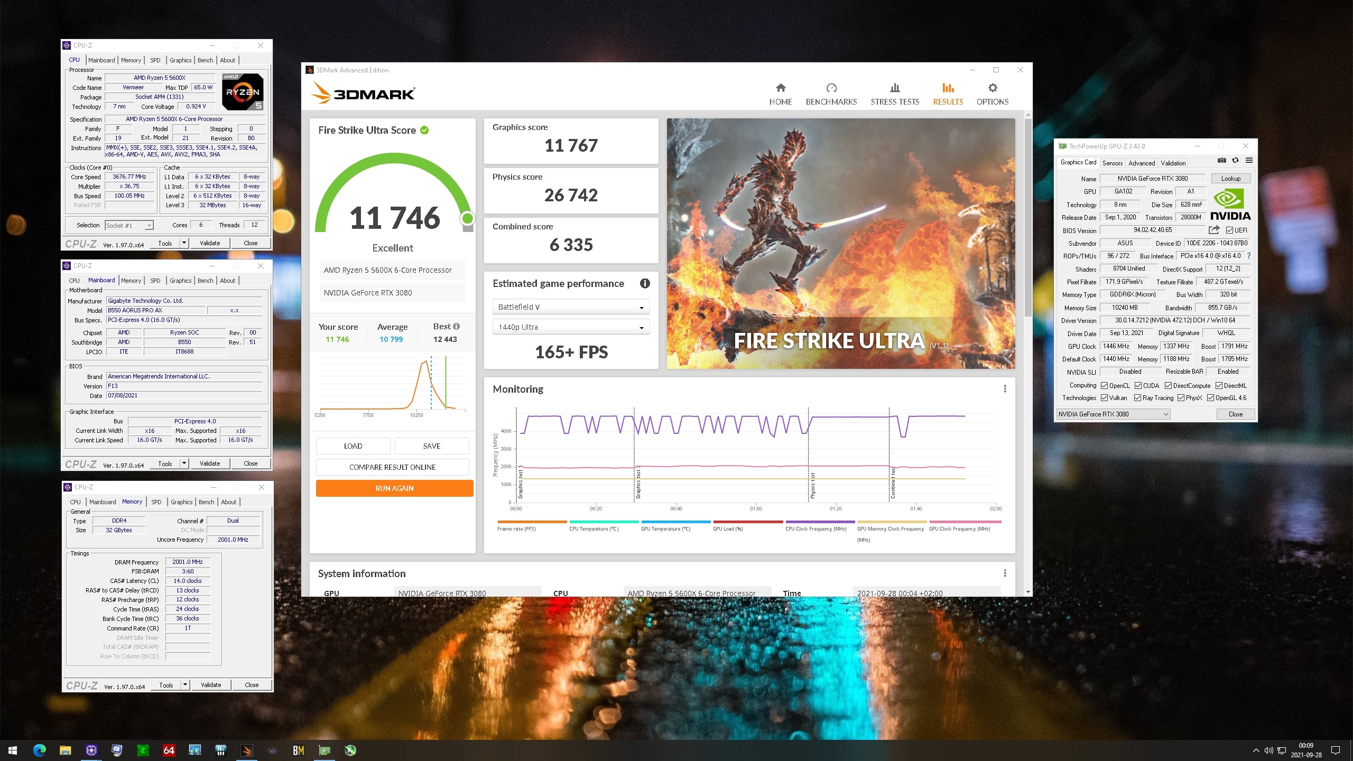The image size is (1353, 761).
Task: Click the RUN AGAIN button
Action: (394, 488)
